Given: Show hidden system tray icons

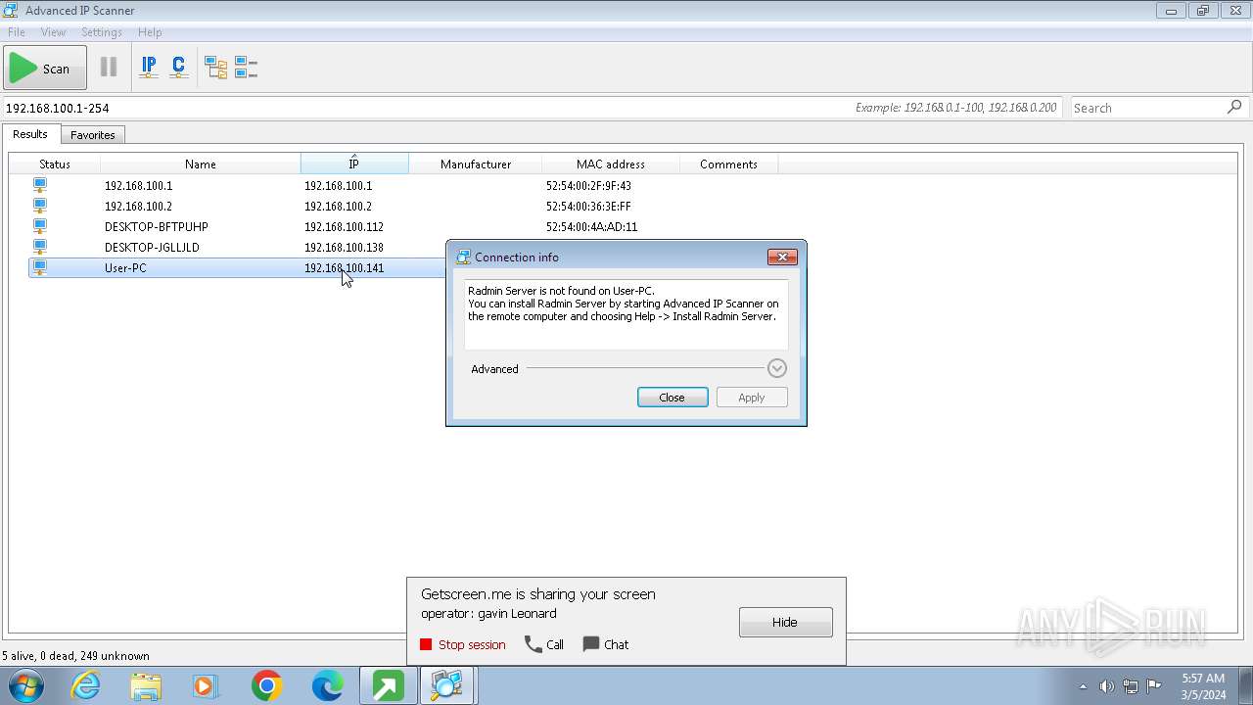Looking at the screenshot, I should (1083, 686).
